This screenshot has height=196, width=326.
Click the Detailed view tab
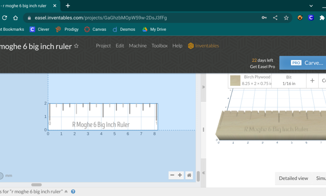pos(293,178)
